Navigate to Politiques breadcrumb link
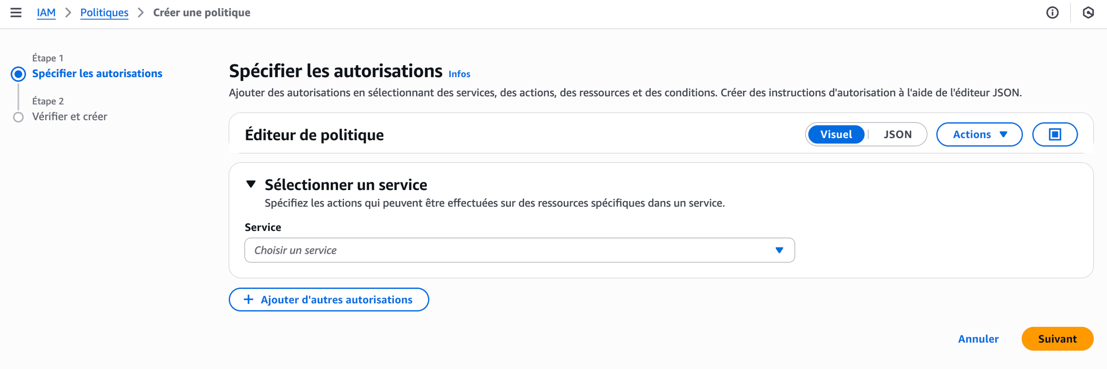The height and width of the screenshot is (369, 1107). tap(104, 12)
